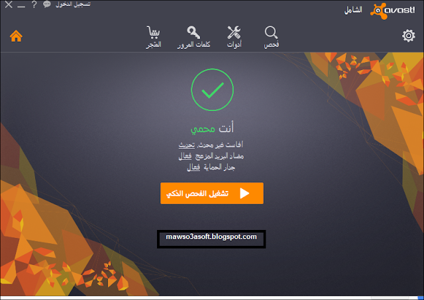Minimize the Avast window

pos(21,5)
